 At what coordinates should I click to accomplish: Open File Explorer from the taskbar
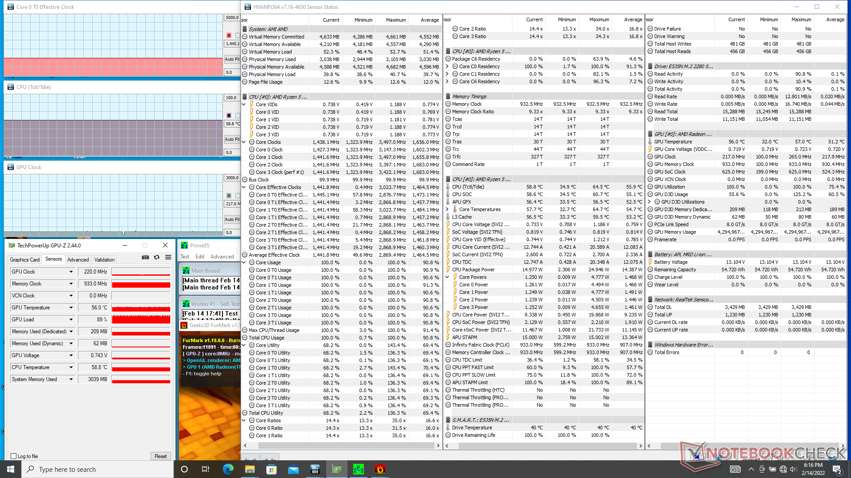pyautogui.click(x=250, y=469)
